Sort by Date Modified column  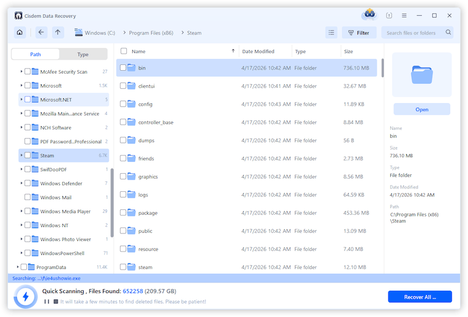point(258,51)
